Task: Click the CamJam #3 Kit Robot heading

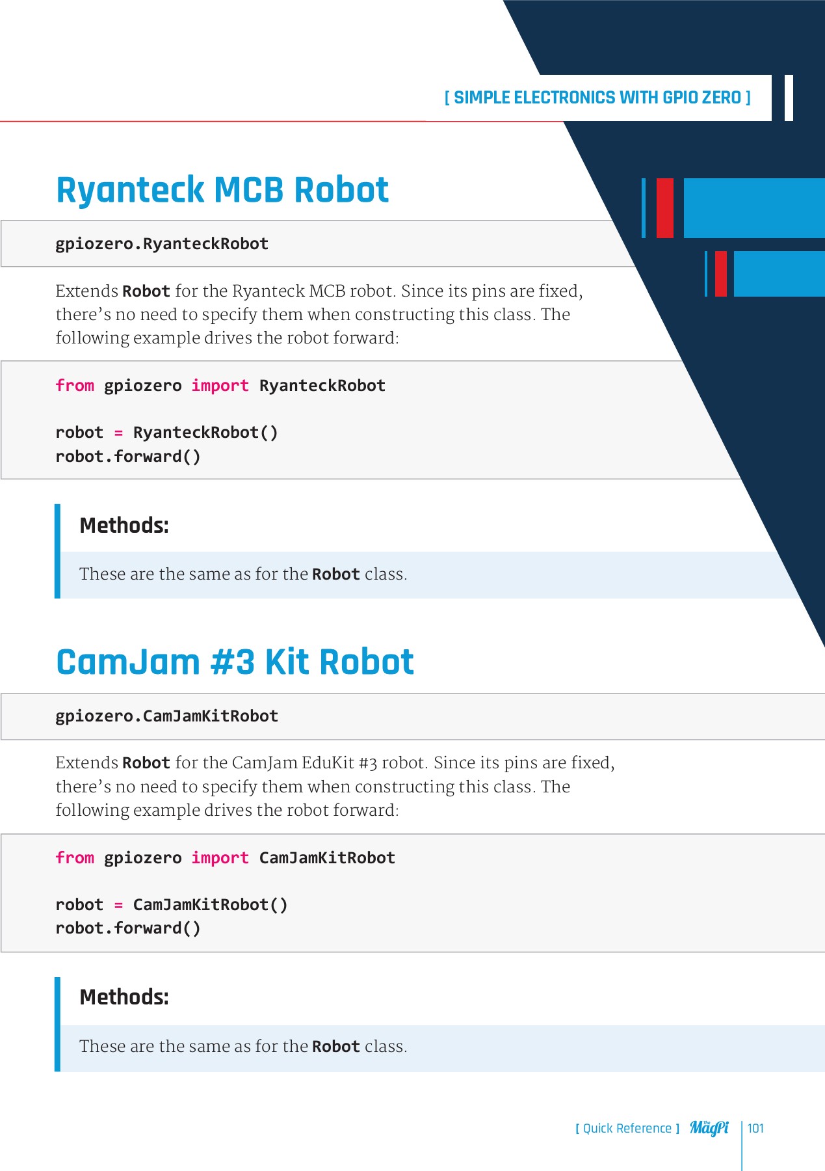Action: [235, 662]
